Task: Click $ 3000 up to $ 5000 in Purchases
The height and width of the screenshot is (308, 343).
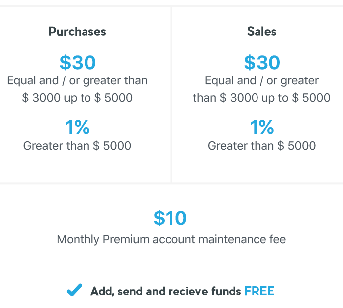Action: (x=77, y=98)
